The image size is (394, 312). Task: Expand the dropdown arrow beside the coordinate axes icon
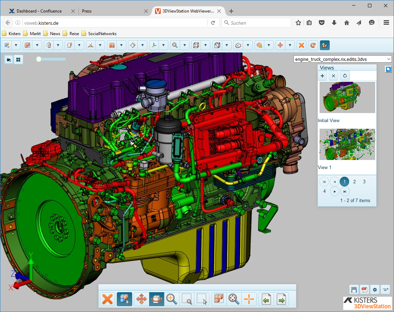point(163,45)
